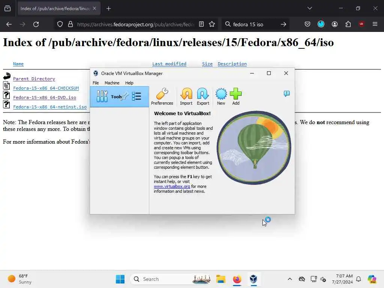Download Fedora-15-x86_64-DVD.iso
The image size is (384, 288).
click(45, 97)
